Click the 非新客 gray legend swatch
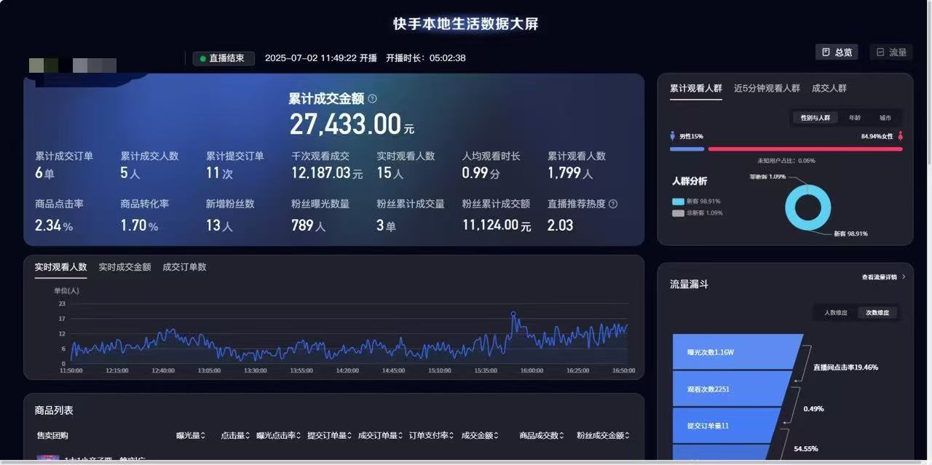This screenshot has width=932, height=465. click(678, 213)
